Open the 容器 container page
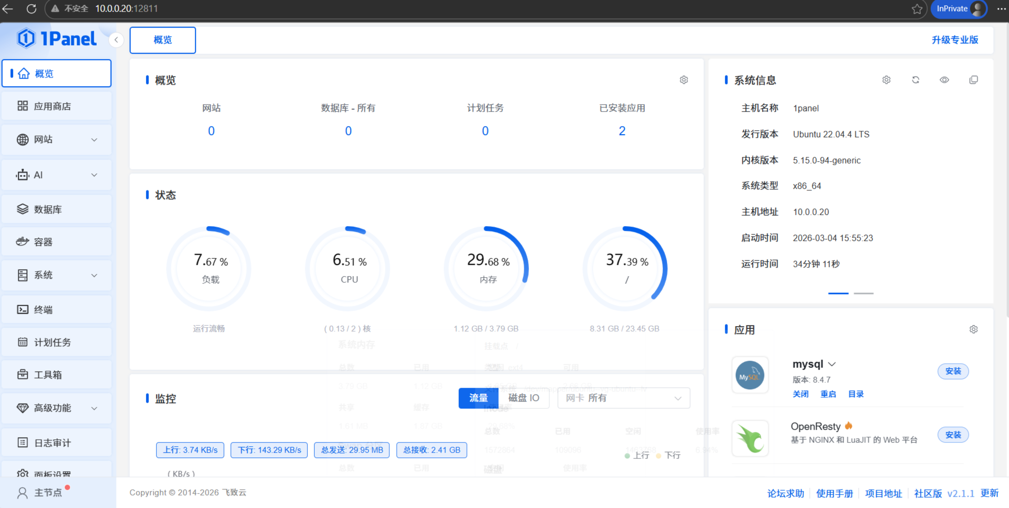The width and height of the screenshot is (1009, 508). (56, 242)
